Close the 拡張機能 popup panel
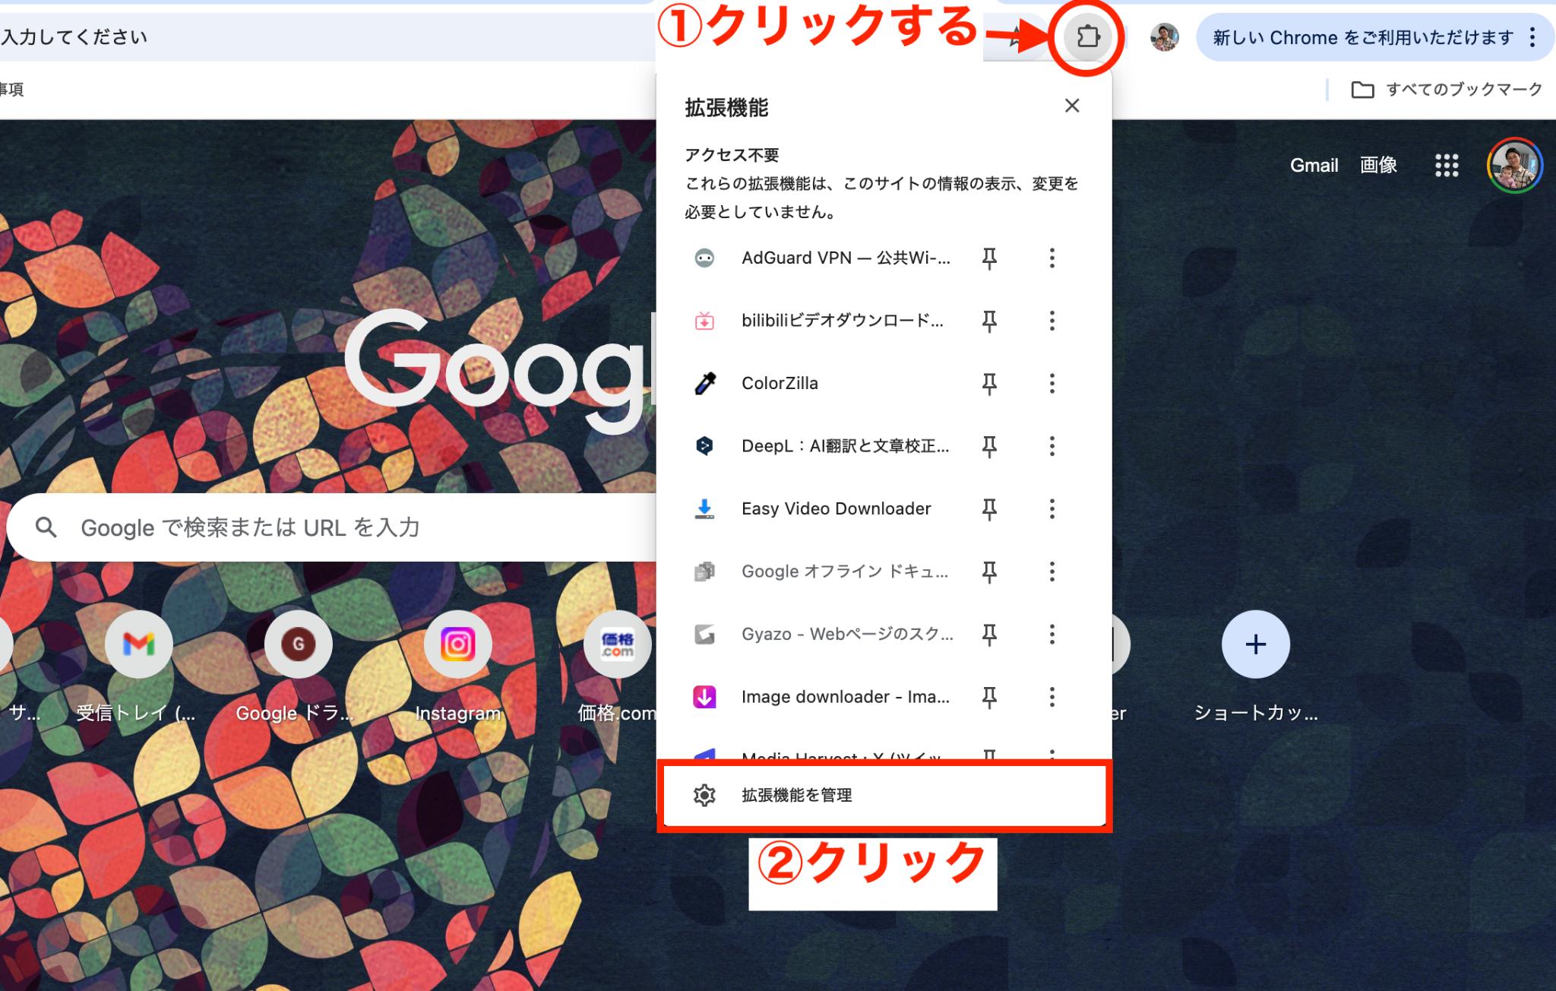 pyautogui.click(x=1072, y=106)
